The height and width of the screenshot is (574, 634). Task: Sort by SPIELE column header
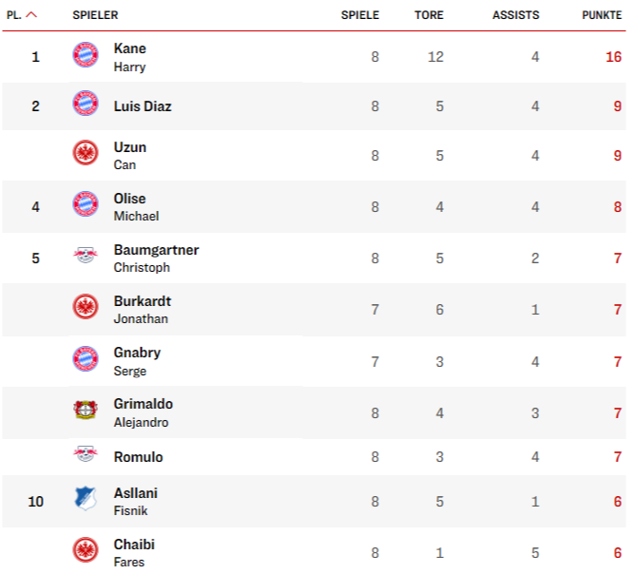359,15
